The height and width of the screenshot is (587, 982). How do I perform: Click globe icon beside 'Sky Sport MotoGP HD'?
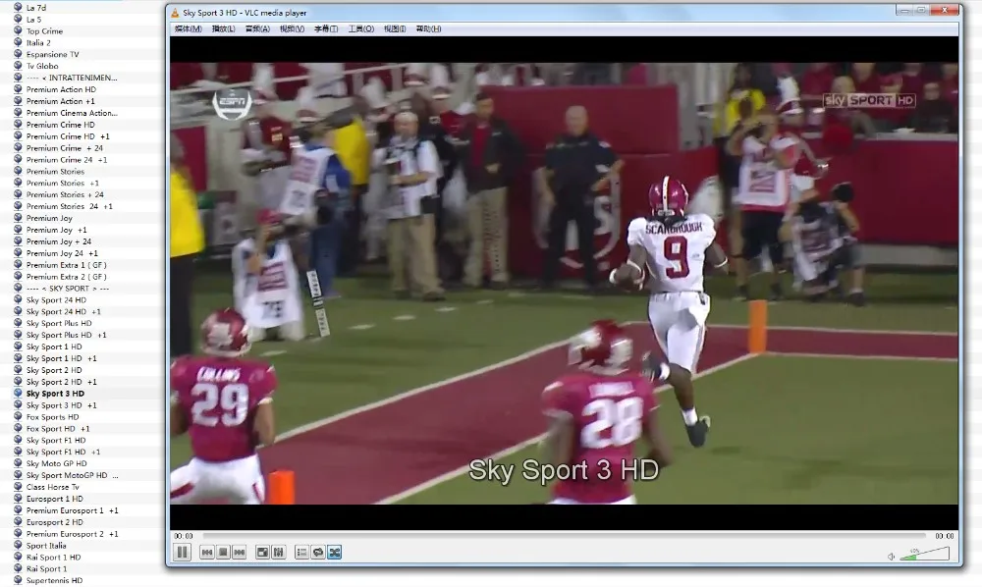pos(18,475)
